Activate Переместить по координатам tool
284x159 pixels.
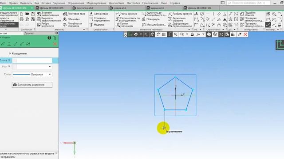click(128, 19)
